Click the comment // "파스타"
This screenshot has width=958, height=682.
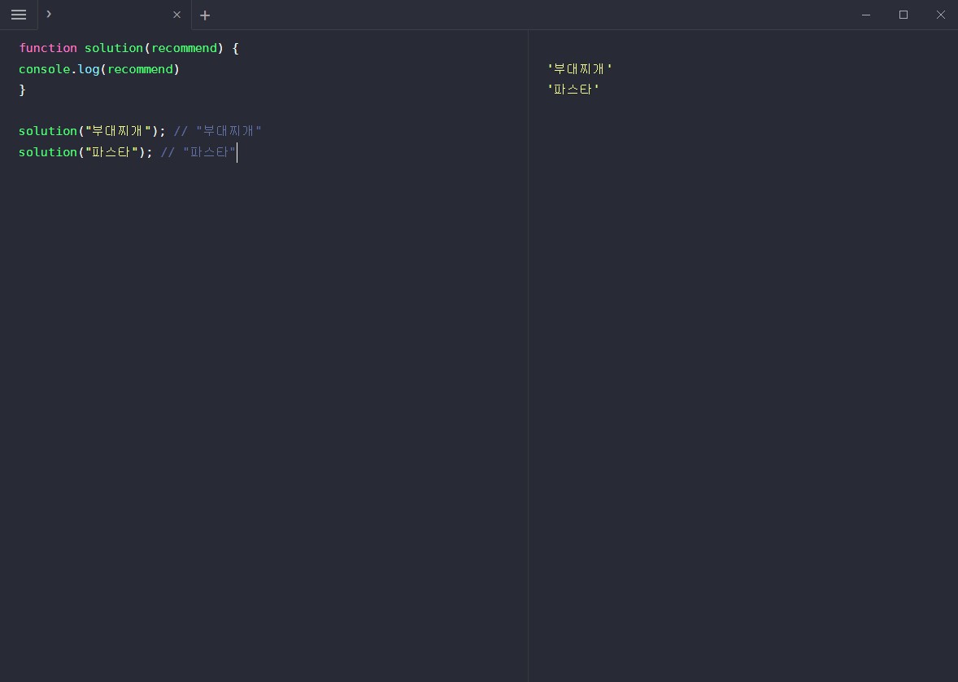click(198, 152)
